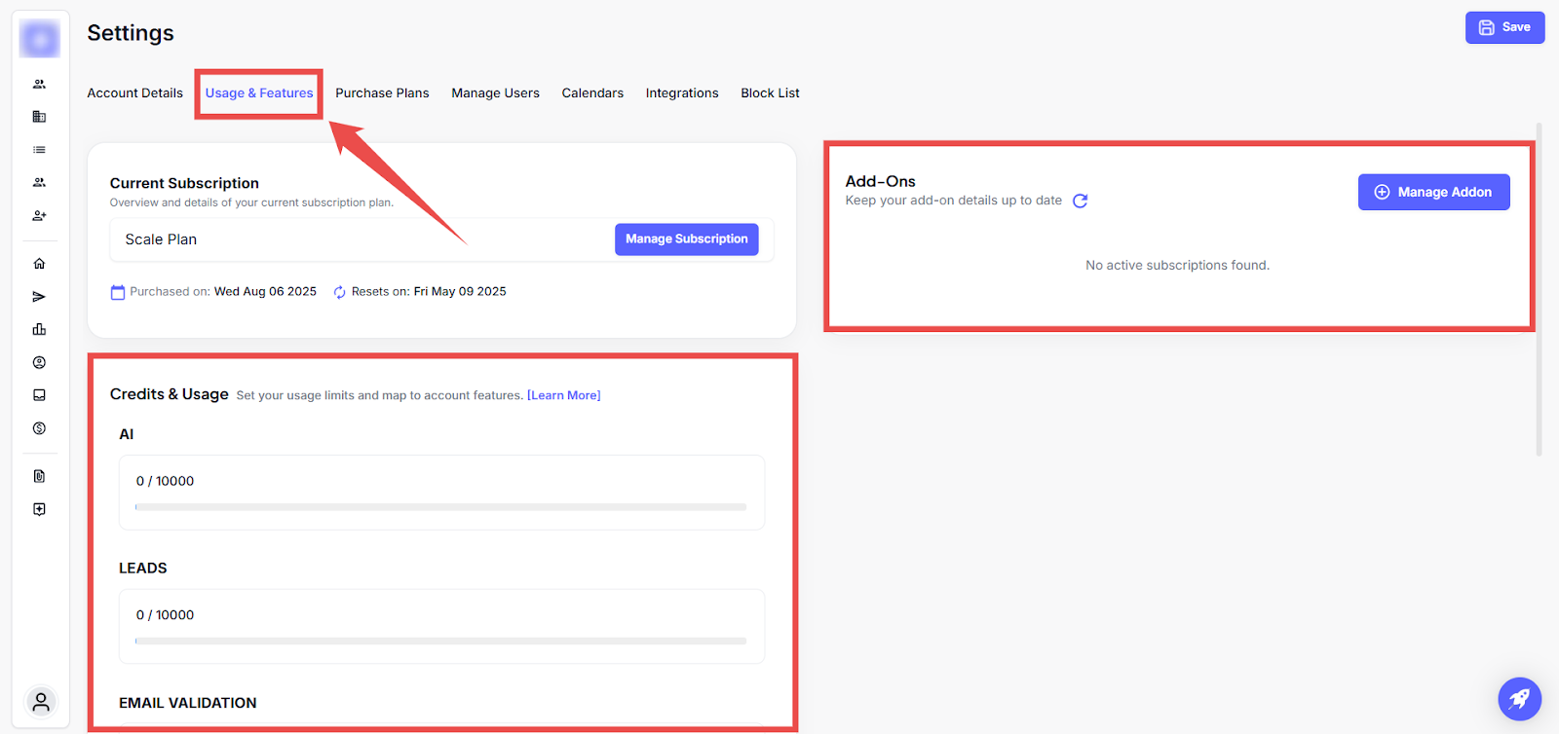Go to the home icon in sidebar
The image size is (1559, 734).
pos(39,264)
